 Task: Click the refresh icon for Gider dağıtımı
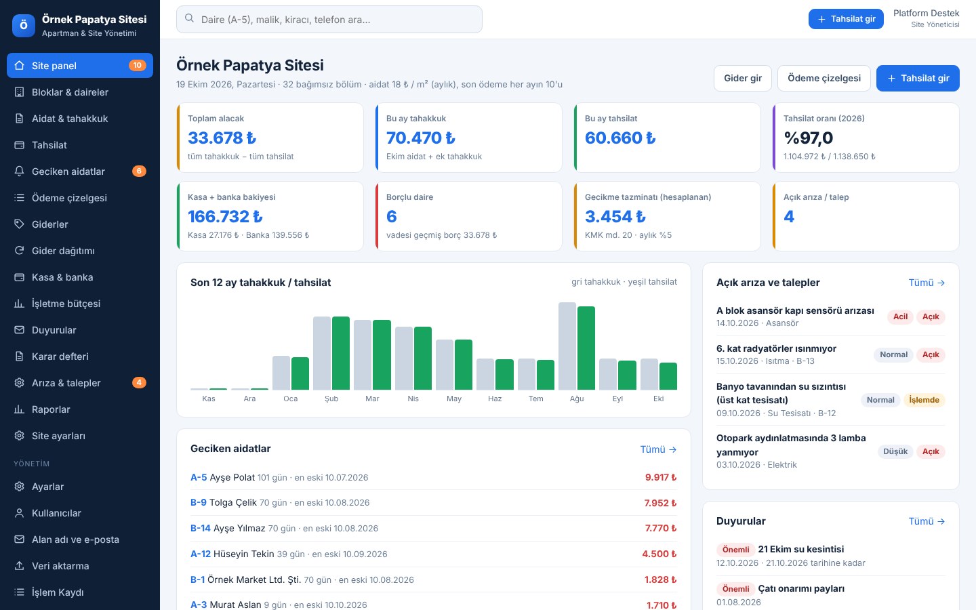tap(19, 251)
